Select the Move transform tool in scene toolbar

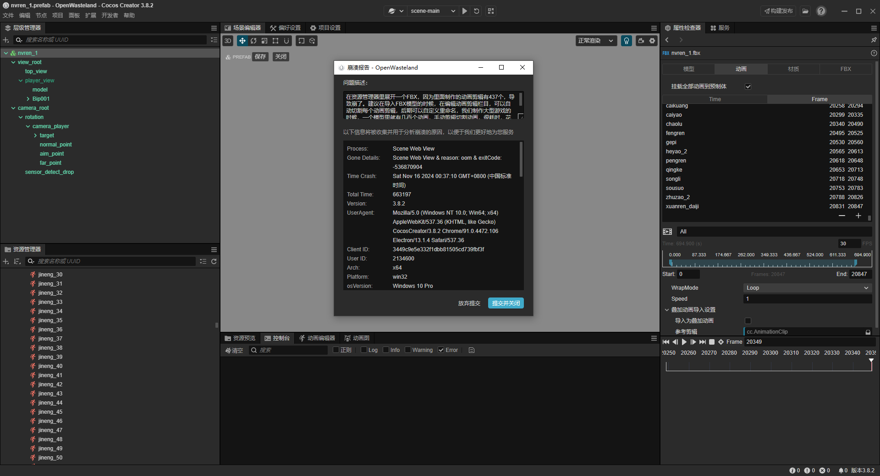(x=242, y=41)
